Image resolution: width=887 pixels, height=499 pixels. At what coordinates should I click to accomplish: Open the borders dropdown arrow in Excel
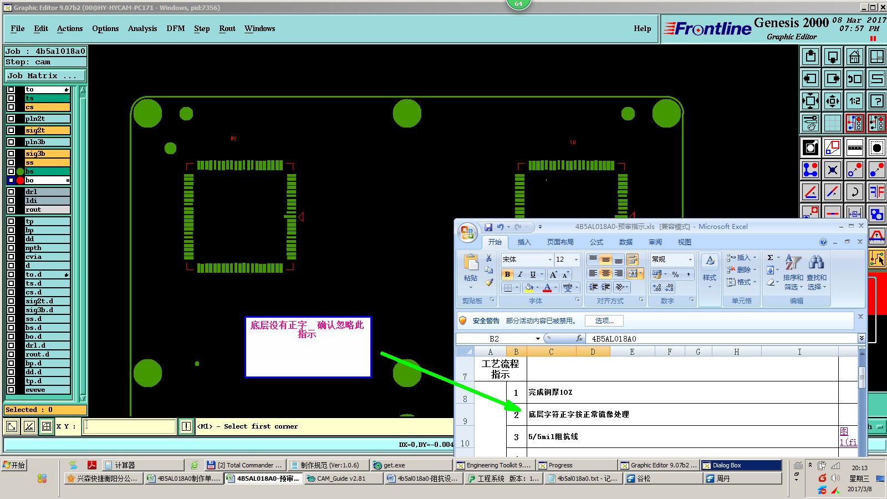point(517,288)
